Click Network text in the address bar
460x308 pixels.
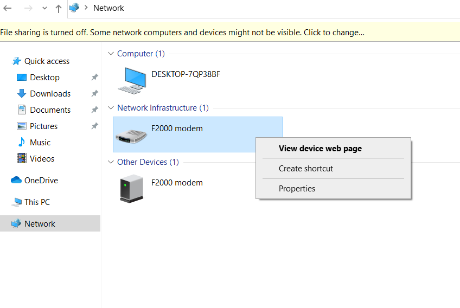(x=108, y=8)
